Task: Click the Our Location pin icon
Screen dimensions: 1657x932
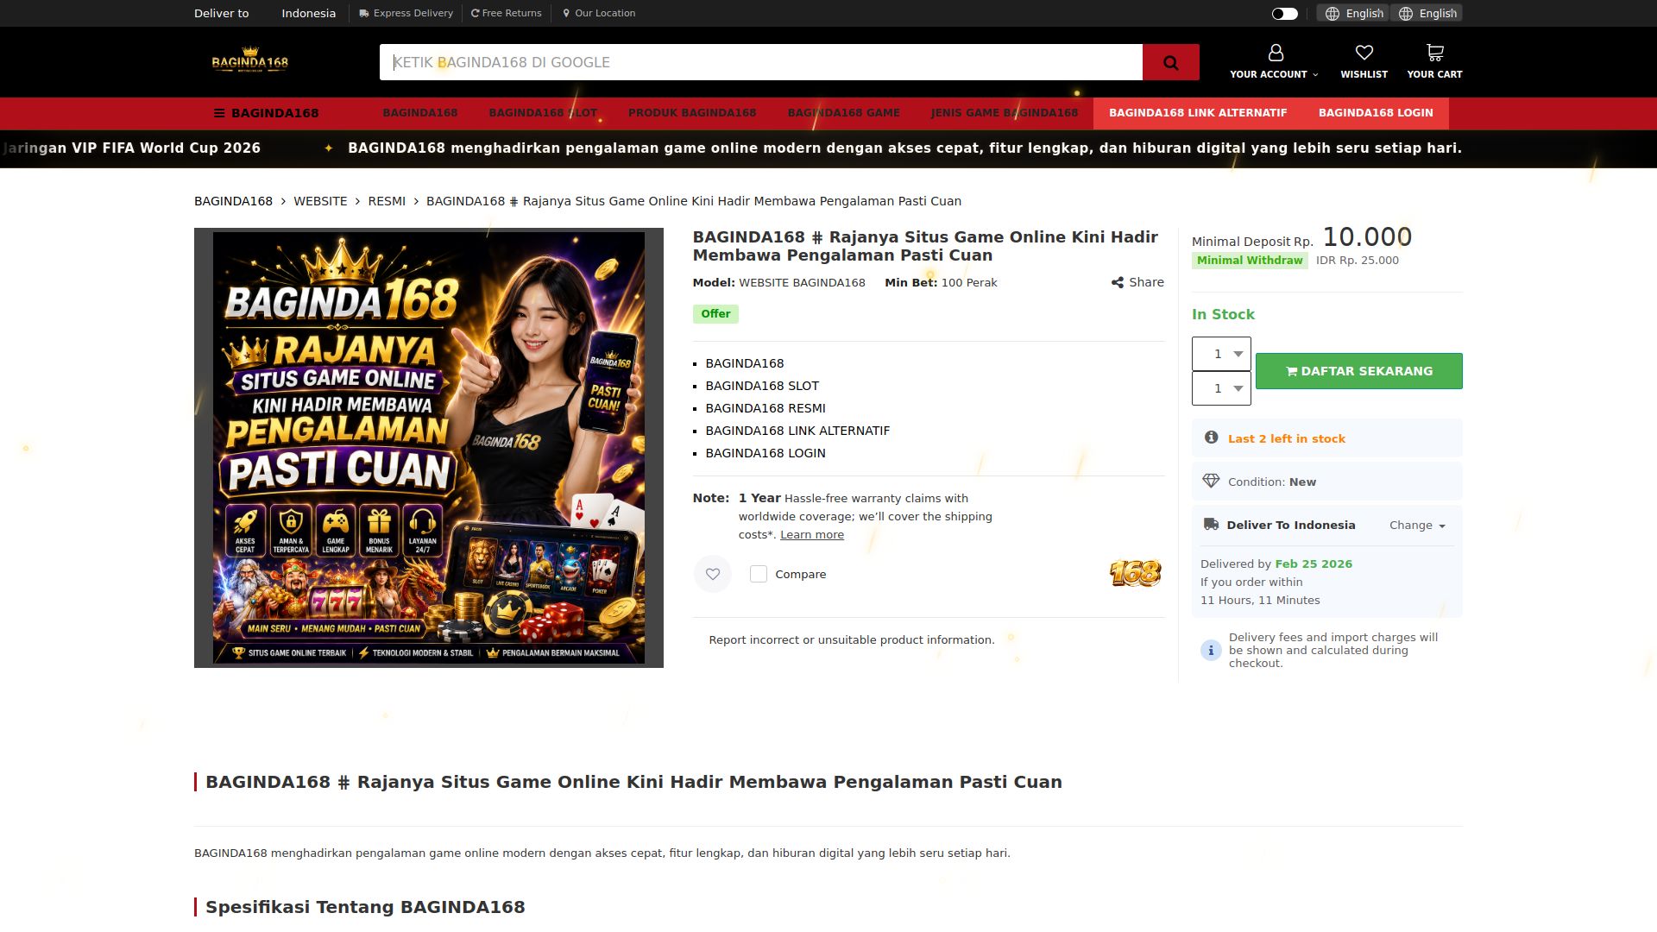Action: 566,13
